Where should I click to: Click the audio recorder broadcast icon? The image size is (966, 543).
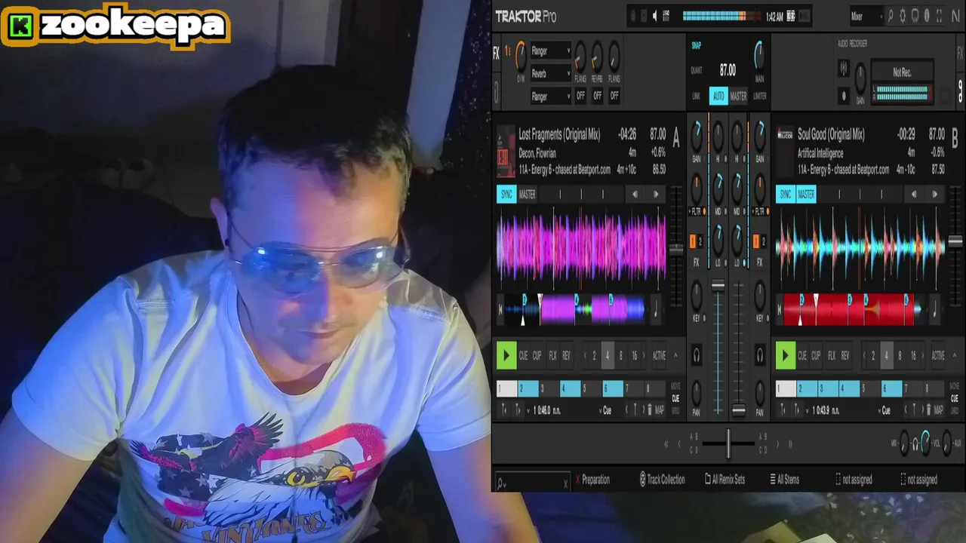[x=844, y=69]
